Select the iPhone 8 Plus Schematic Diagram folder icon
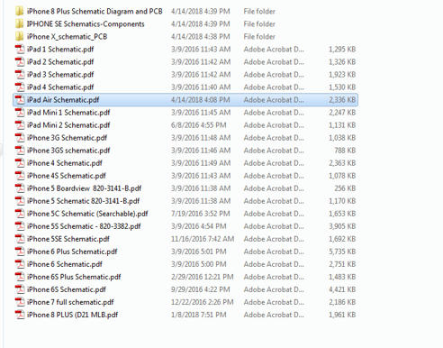Image resolution: width=443 pixels, height=348 pixels. point(20,12)
